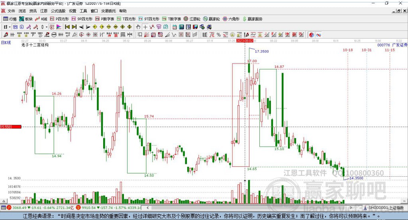Open the P四方形 tool
Viewport: 408px width, 220px height.
pyautogui.click(x=59, y=19)
